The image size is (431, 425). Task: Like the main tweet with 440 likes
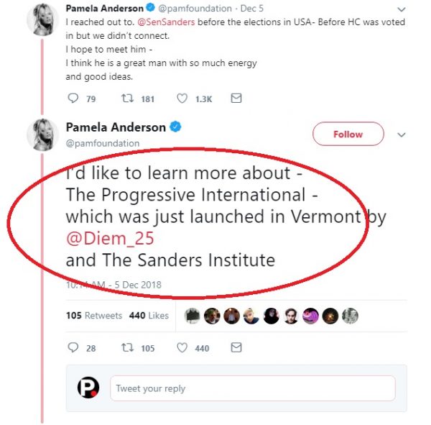tap(182, 348)
